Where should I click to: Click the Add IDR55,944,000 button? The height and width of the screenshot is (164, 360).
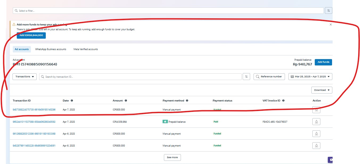pyautogui.click(x=31, y=35)
